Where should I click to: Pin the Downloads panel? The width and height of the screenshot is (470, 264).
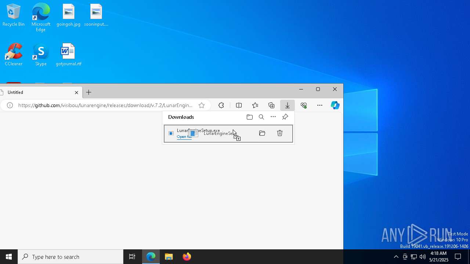285,117
